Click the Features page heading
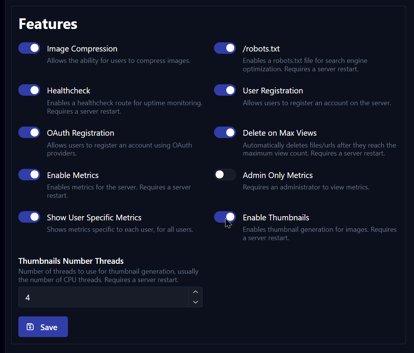The image size is (414, 353). click(48, 24)
